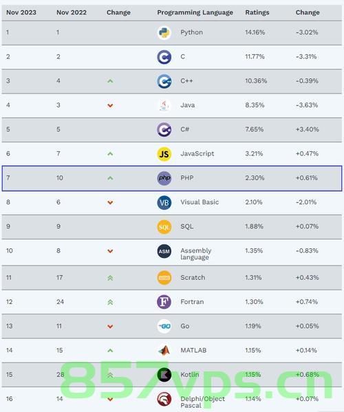Click the MATLAB peak logo
The height and width of the screenshot is (412, 344).
[x=164, y=351]
